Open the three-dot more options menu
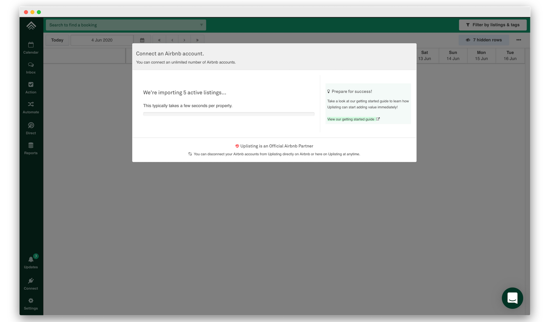Image resolution: width=550 pixels, height=322 pixels. (x=519, y=40)
